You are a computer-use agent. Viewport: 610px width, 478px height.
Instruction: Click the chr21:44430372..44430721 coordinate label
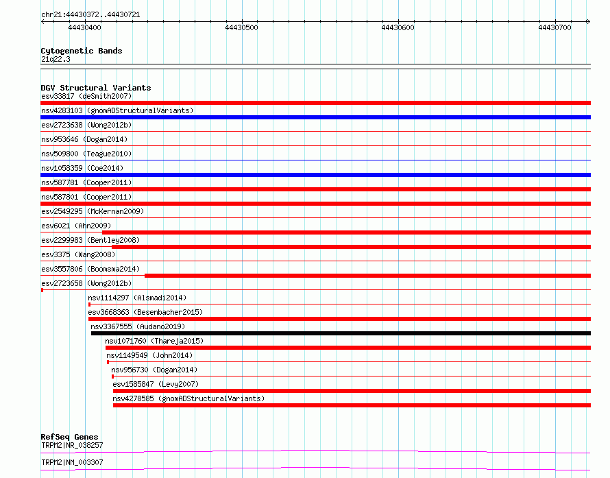point(90,15)
